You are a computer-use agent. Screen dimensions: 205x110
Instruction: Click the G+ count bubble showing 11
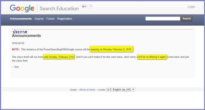pos(90,6)
